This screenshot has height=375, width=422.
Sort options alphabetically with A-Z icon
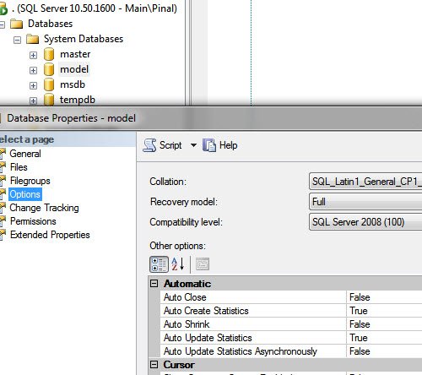(178, 264)
